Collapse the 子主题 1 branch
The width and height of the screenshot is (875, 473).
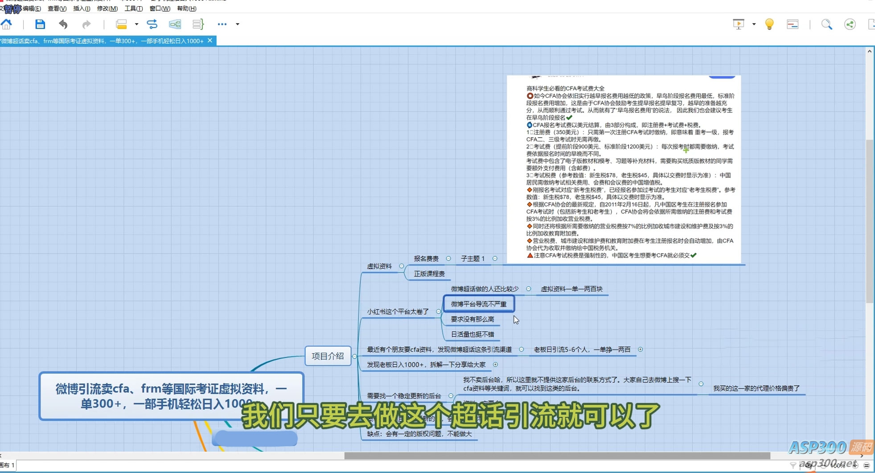[495, 258]
